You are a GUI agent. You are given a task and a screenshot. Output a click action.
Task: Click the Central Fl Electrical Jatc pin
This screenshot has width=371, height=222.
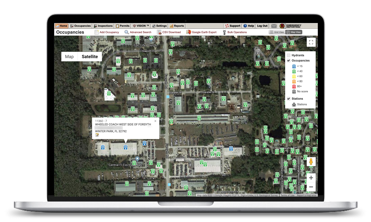click(137, 159)
